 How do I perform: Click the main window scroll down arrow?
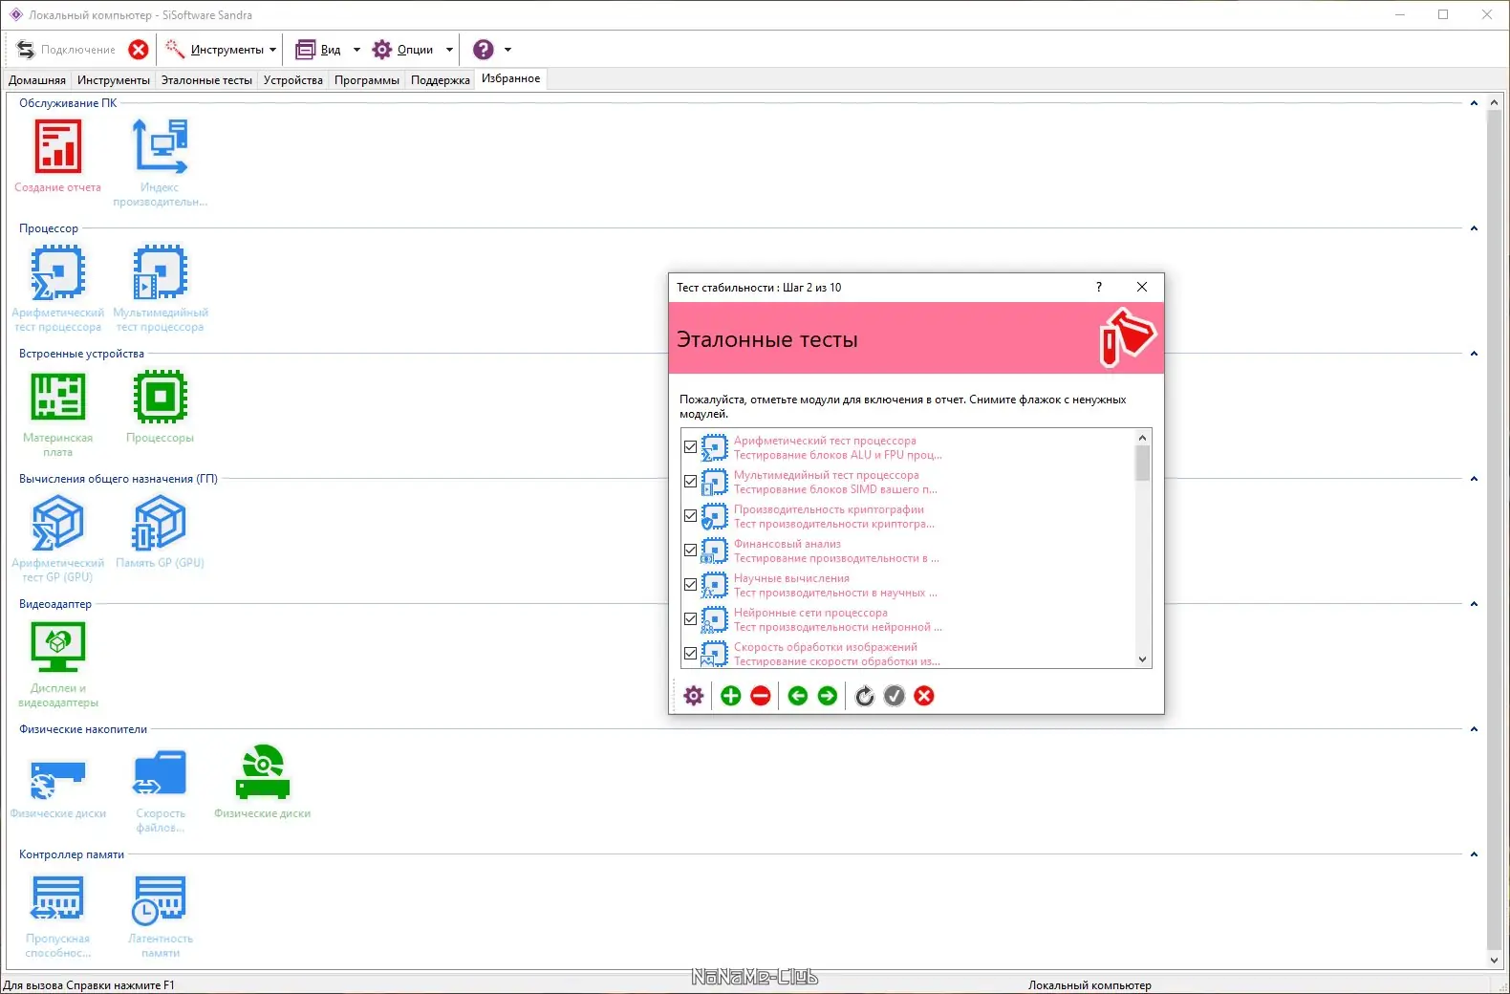pos(1495,961)
